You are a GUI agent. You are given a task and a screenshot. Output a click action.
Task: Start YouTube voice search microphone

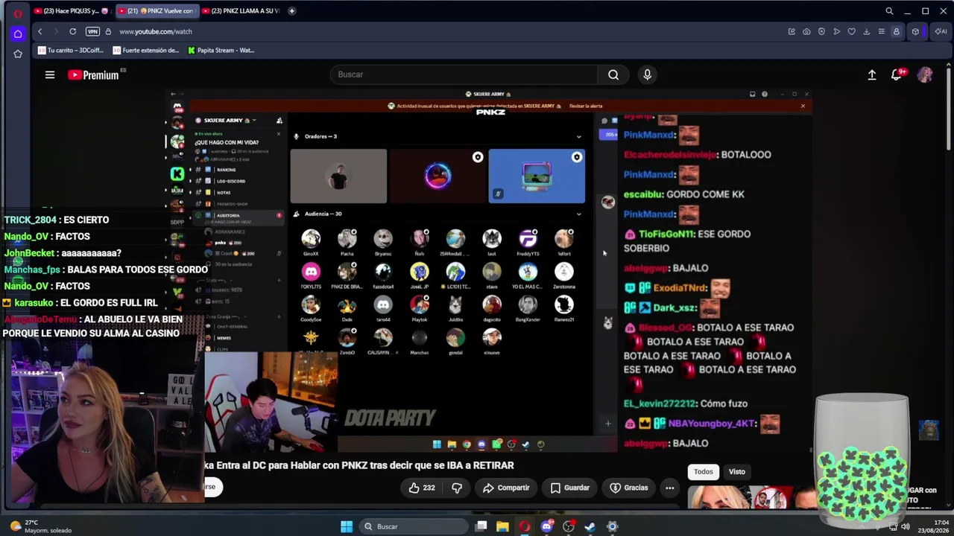(647, 74)
